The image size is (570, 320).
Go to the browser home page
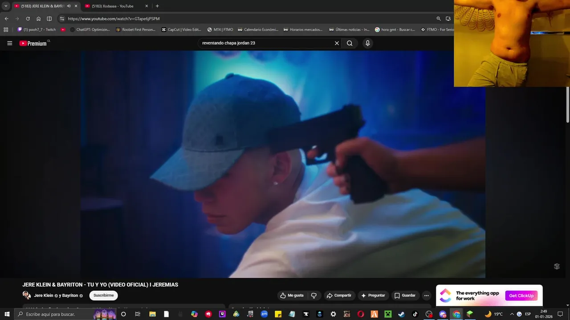(38, 19)
